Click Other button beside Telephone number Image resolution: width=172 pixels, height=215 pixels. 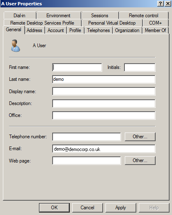140,137
